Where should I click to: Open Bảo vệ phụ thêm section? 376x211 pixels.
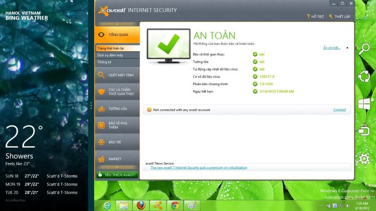117,125
